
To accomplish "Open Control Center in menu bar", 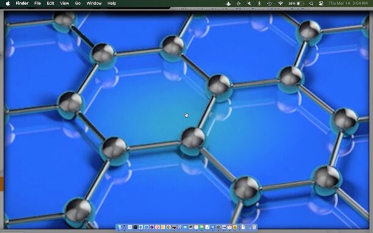I will coord(321,3).
